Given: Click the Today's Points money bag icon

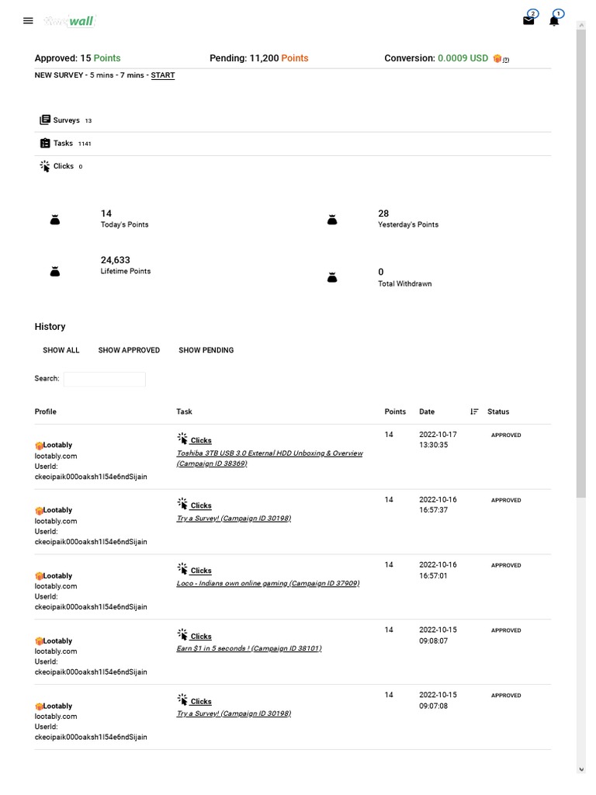Looking at the screenshot, I should 55,220.
